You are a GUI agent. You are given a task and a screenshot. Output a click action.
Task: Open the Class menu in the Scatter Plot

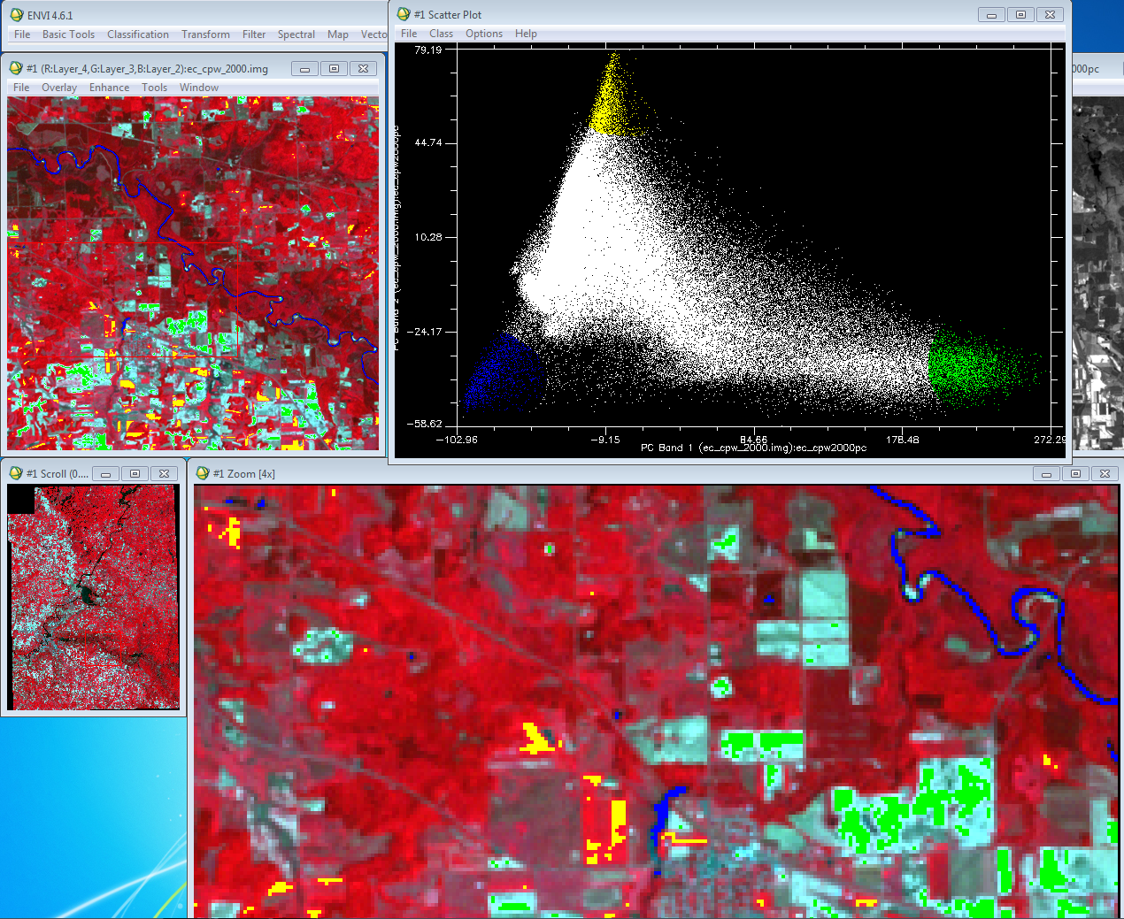tap(441, 33)
